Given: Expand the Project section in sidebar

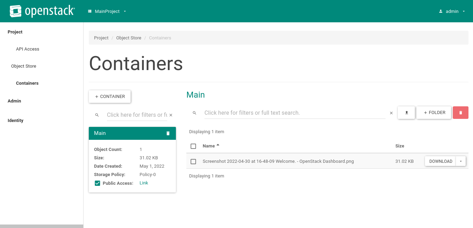Looking at the screenshot, I should (x=15, y=32).
